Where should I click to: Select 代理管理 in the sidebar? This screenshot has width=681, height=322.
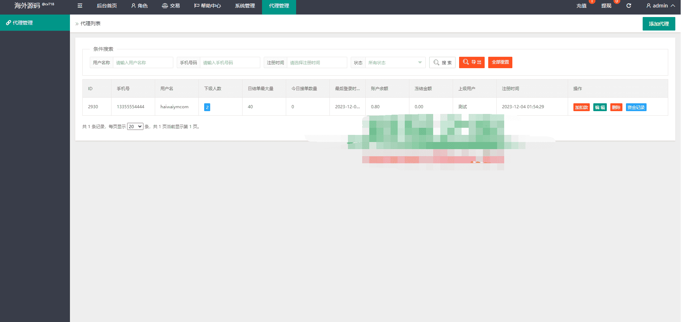pyautogui.click(x=35, y=23)
